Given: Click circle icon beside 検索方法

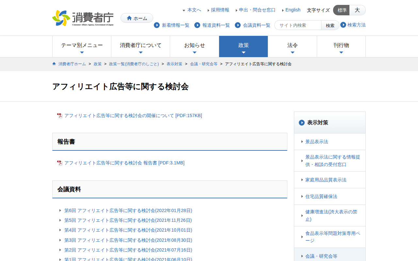Looking at the screenshot, I should tap(343, 25).
